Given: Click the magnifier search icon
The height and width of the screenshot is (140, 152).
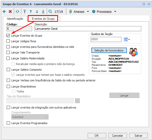Looking at the screenshot, I should pyautogui.click(x=50, y=12).
